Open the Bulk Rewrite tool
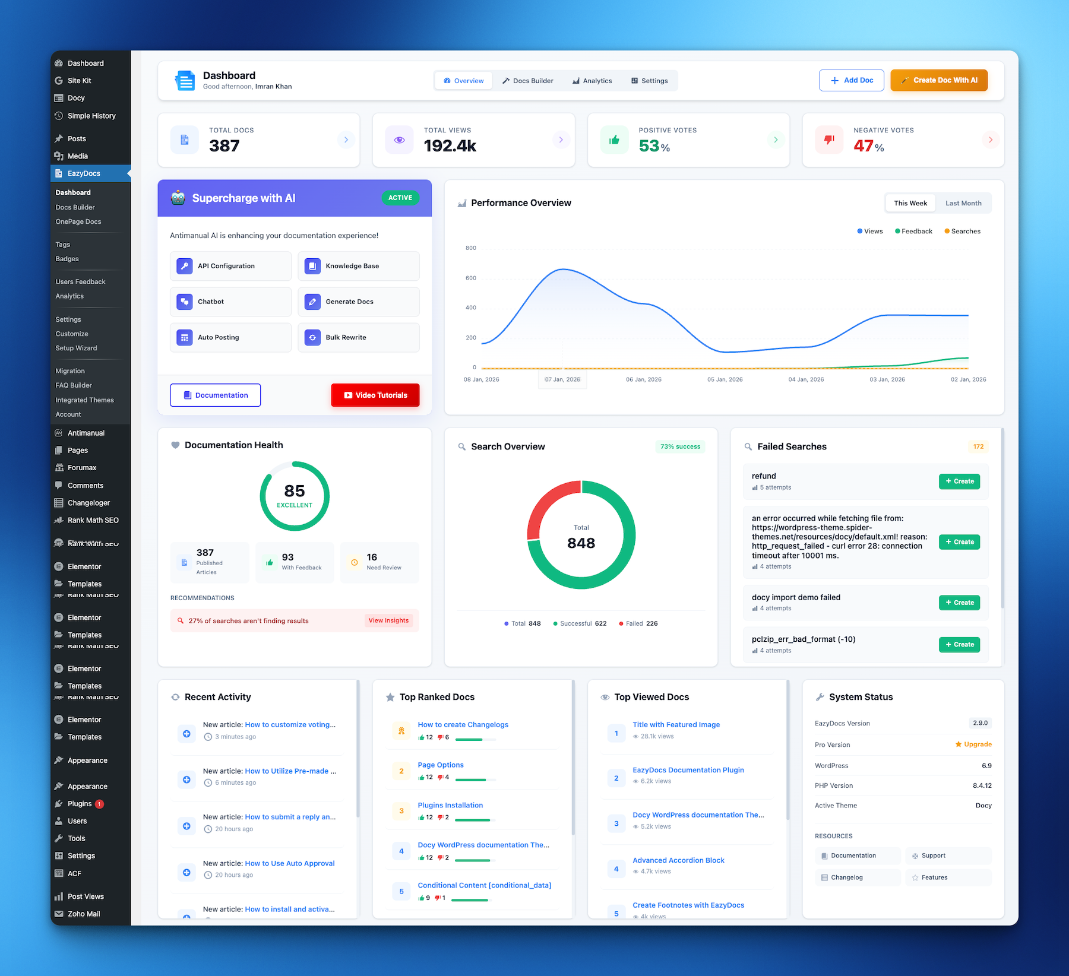Viewport: 1069px width, 976px height. tap(359, 337)
